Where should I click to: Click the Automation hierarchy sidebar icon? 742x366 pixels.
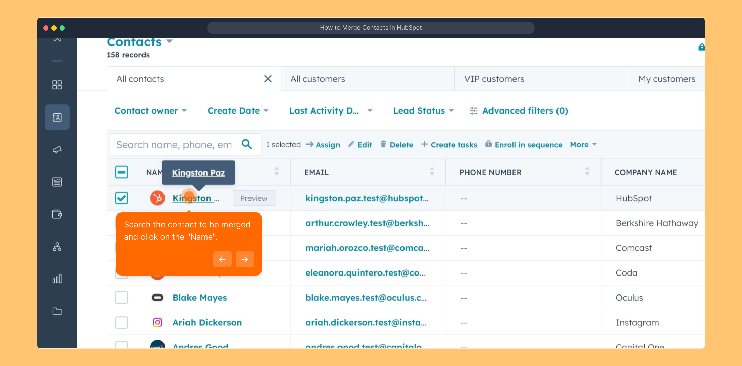57,247
